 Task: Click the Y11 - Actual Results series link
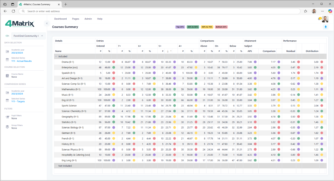(x=21, y=61)
